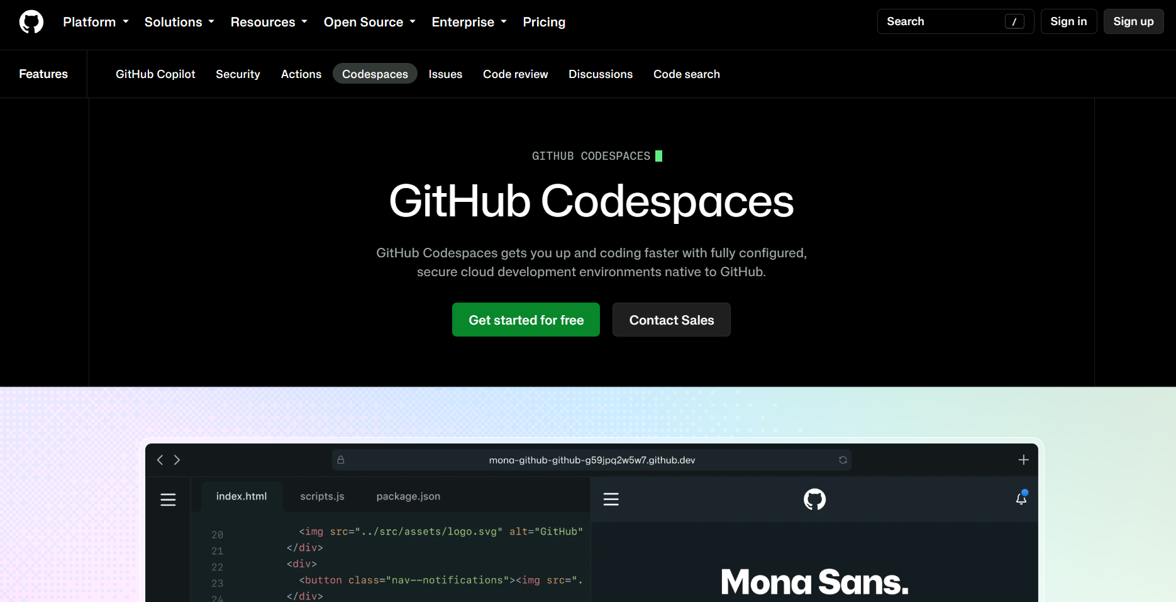This screenshot has width=1176, height=602.
Task: Select the Codespaces tab
Action: pyautogui.click(x=375, y=74)
